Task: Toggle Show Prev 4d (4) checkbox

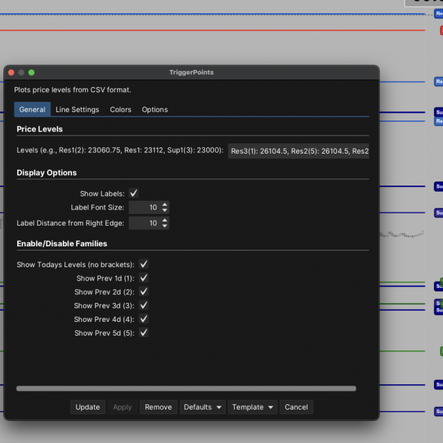Action: pos(144,319)
